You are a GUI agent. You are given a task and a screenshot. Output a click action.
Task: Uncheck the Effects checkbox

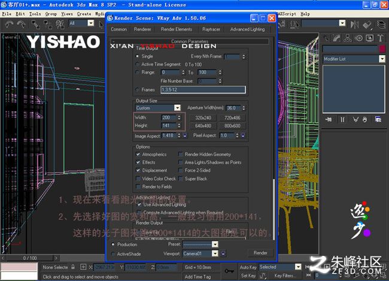(138, 162)
